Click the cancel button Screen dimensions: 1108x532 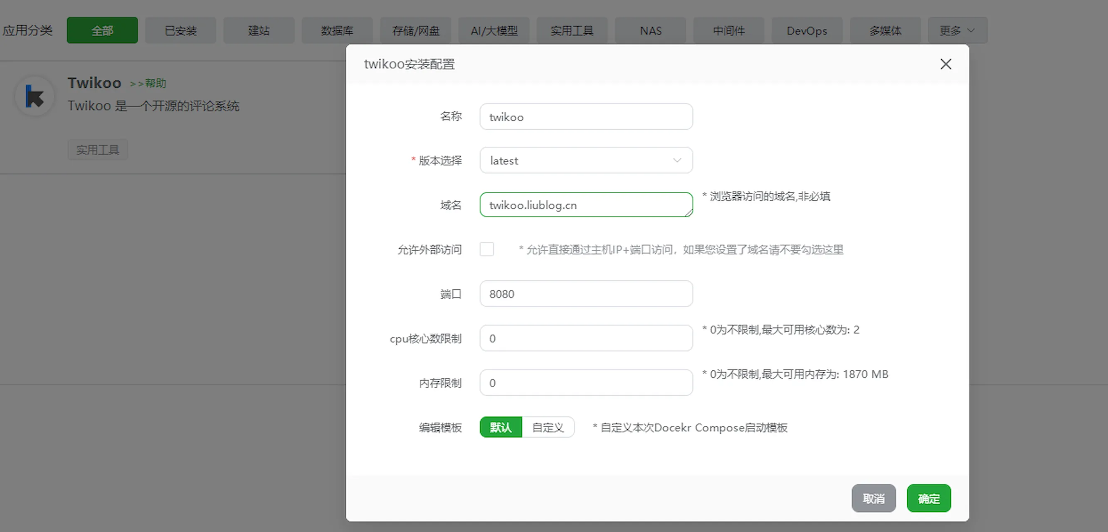(x=873, y=498)
